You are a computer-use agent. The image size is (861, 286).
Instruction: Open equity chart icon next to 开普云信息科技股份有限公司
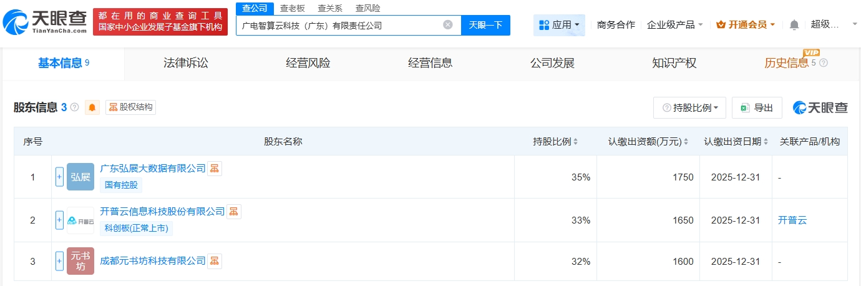click(234, 212)
